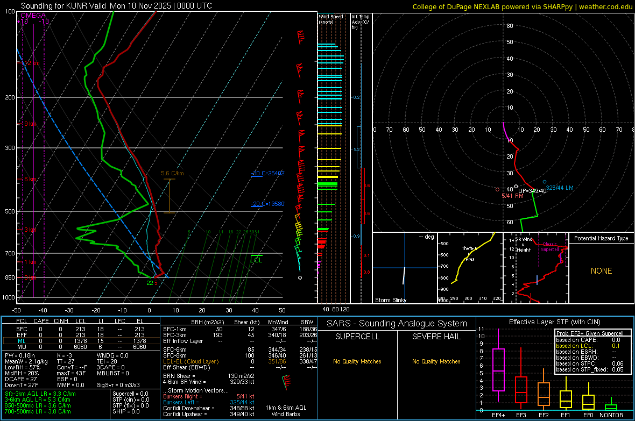Click the green NONTOR box plot
Screen dimensions: 635x421
pyautogui.click(x=611, y=407)
